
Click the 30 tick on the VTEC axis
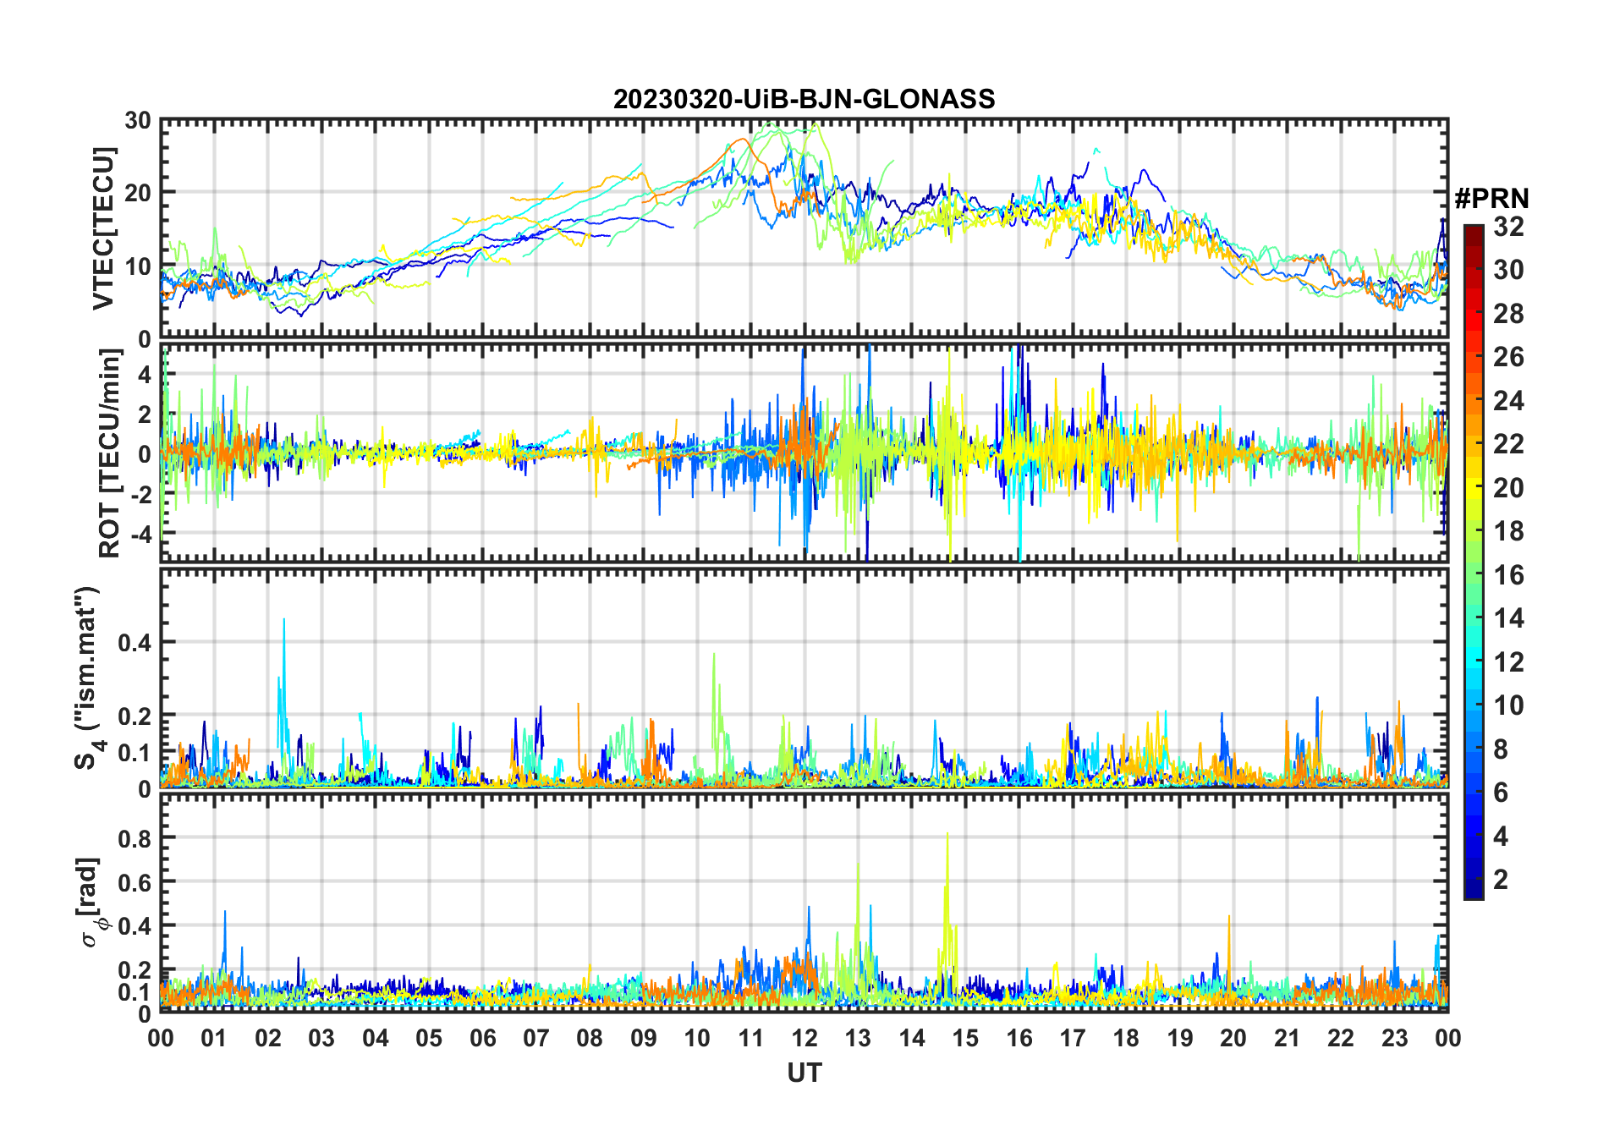click(138, 120)
